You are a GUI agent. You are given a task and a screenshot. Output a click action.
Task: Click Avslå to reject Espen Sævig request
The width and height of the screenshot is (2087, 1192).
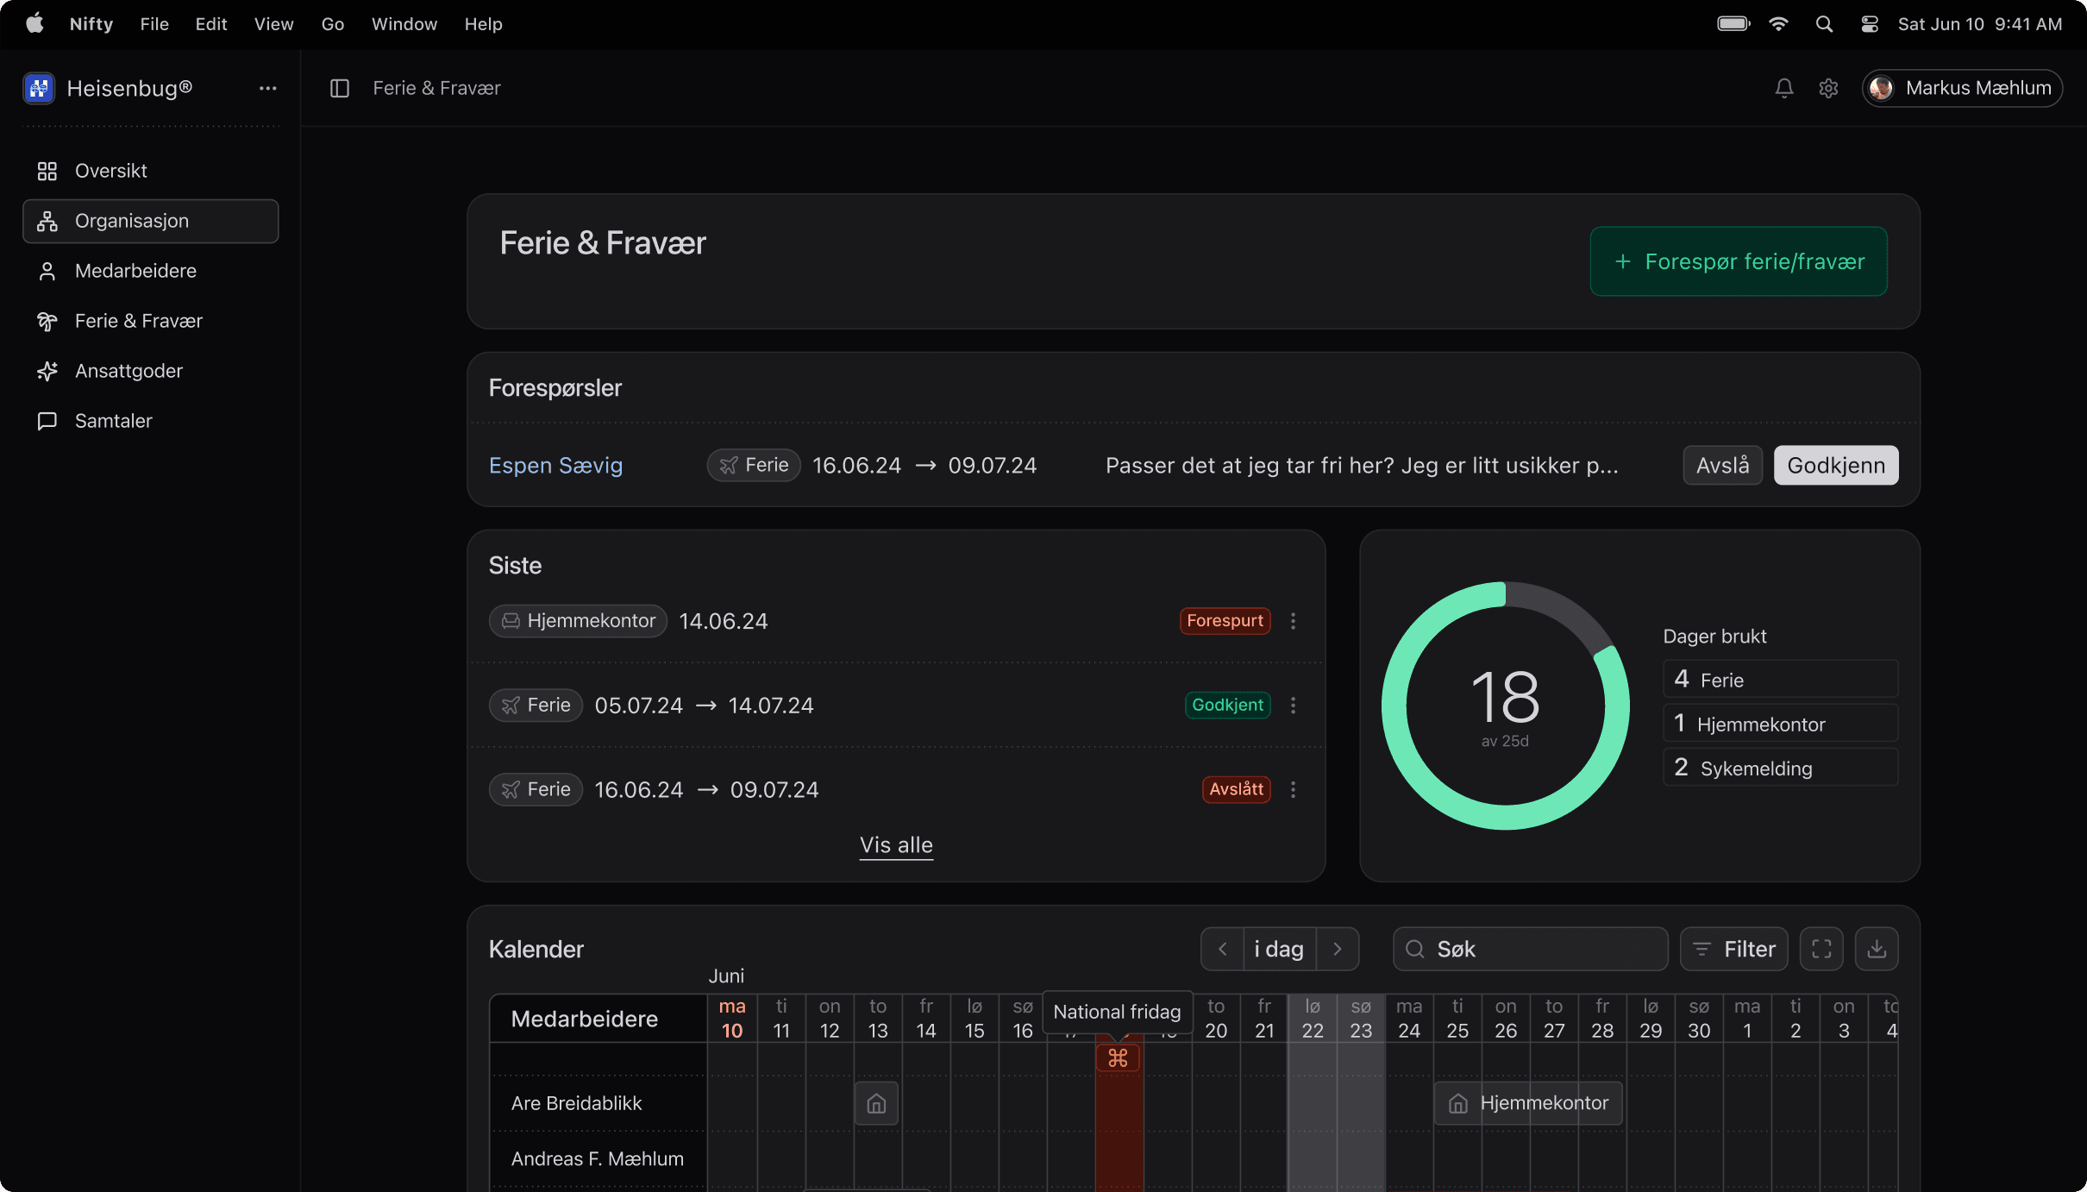point(1721,465)
